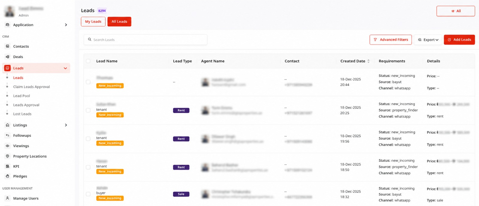Click New_incoming badge in the 19:56 row
Image resolution: width=479 pixels, height=206 pixels.
[110, 143]
